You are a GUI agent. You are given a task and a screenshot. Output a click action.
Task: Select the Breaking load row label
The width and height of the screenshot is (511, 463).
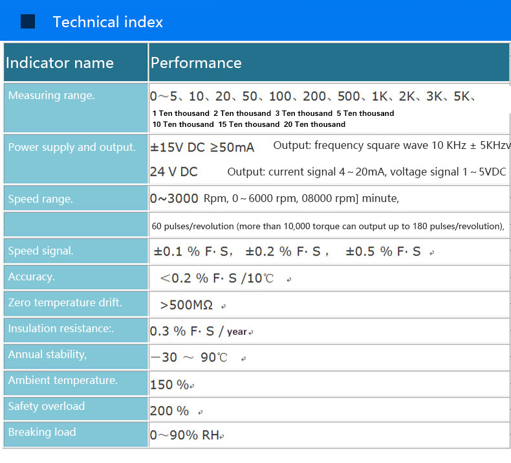(42, 432)
